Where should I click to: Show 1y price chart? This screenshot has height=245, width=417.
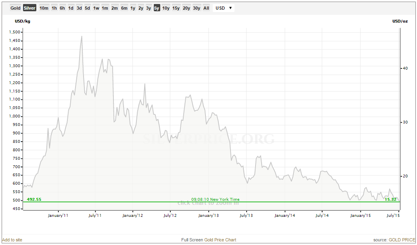point(133,8)
